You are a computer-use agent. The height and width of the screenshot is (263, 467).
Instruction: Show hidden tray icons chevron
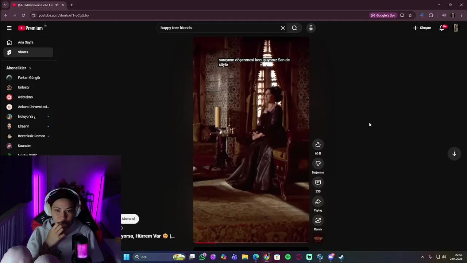[x=422, y=257]
